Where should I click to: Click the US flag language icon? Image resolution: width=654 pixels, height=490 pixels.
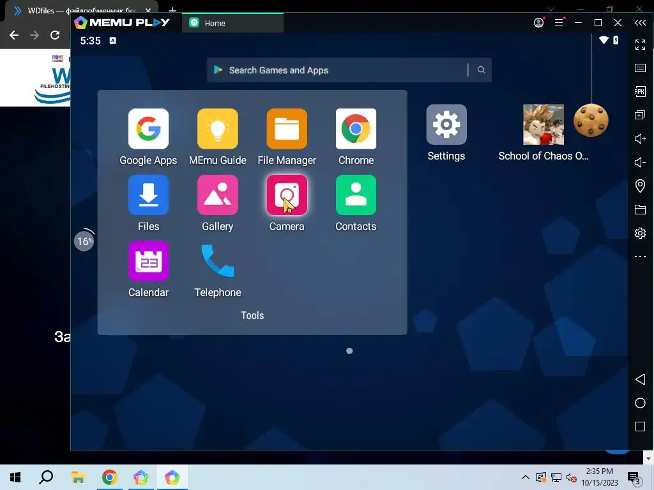coord(57,58)
